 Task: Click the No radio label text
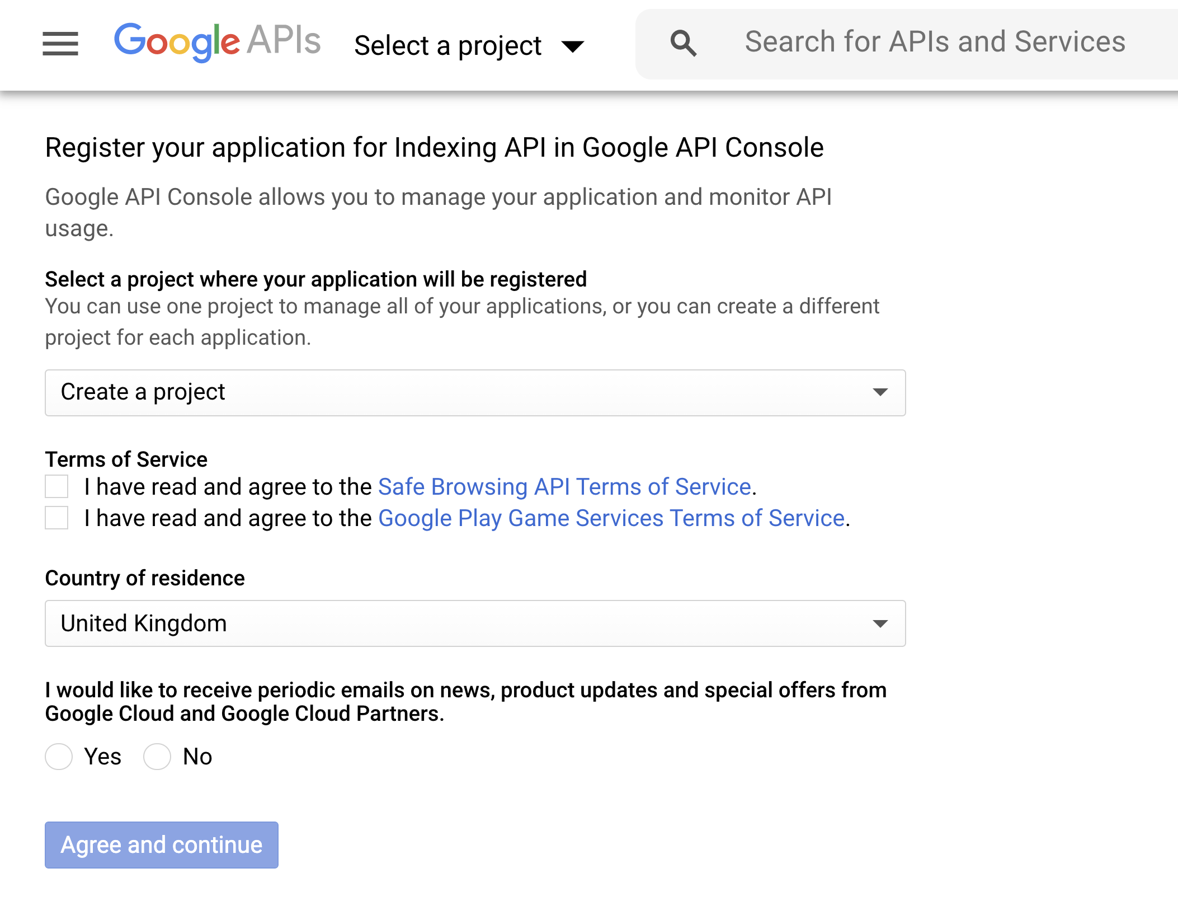pos(197,757)
